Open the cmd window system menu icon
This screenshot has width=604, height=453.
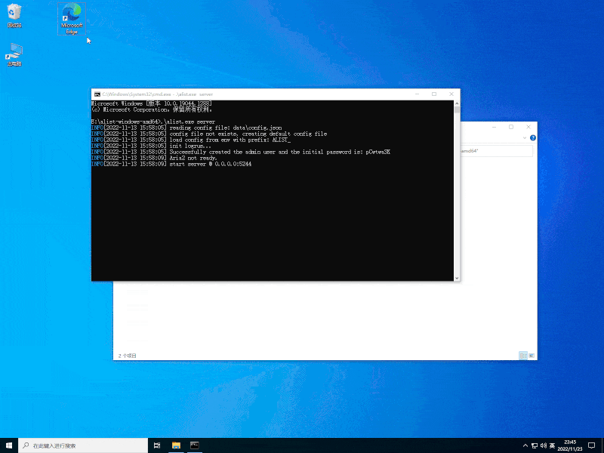[x=97, y=94]
